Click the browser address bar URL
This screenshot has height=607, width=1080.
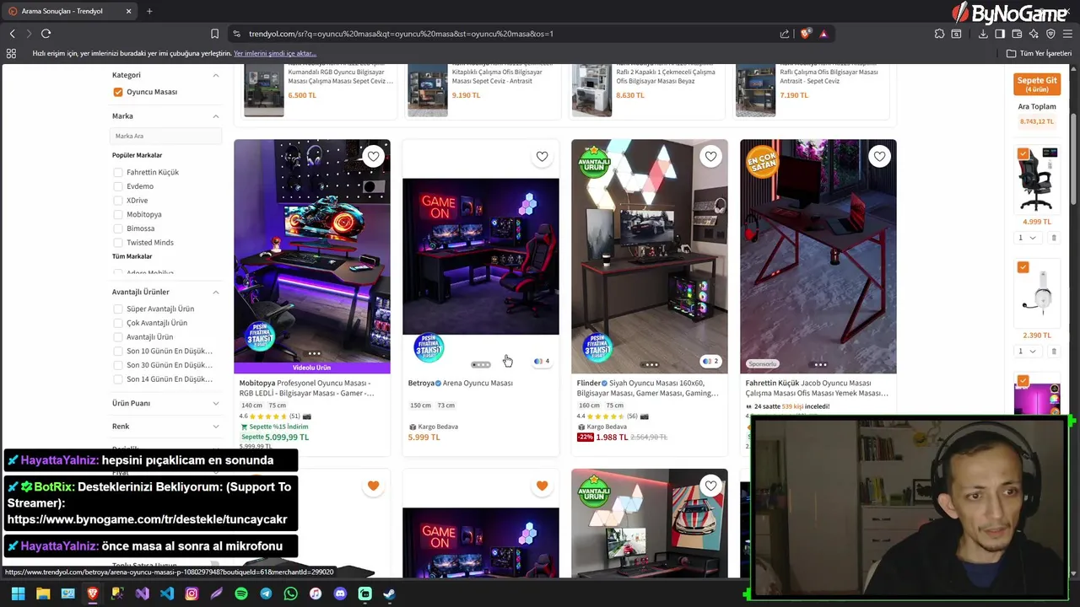(401, 34)
